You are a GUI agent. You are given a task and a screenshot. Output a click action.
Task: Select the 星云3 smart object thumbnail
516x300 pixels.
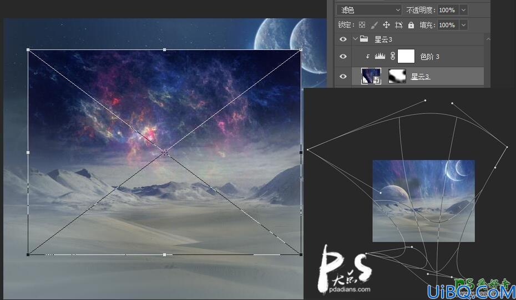click(x=371, y=76)
